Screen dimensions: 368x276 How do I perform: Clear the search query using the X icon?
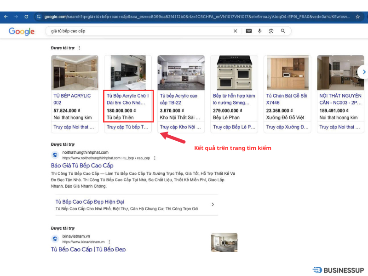(x=236, y=31)
